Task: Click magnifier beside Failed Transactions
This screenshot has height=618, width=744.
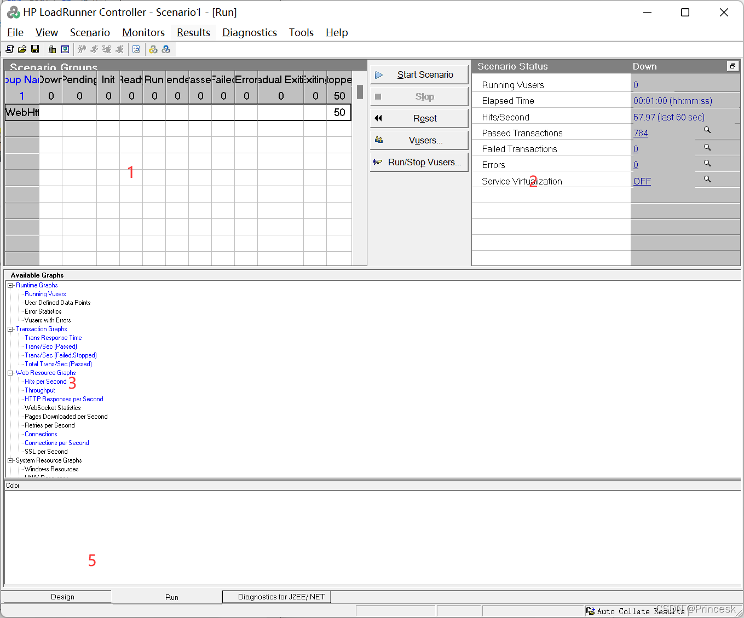Action: pos(707,147)
